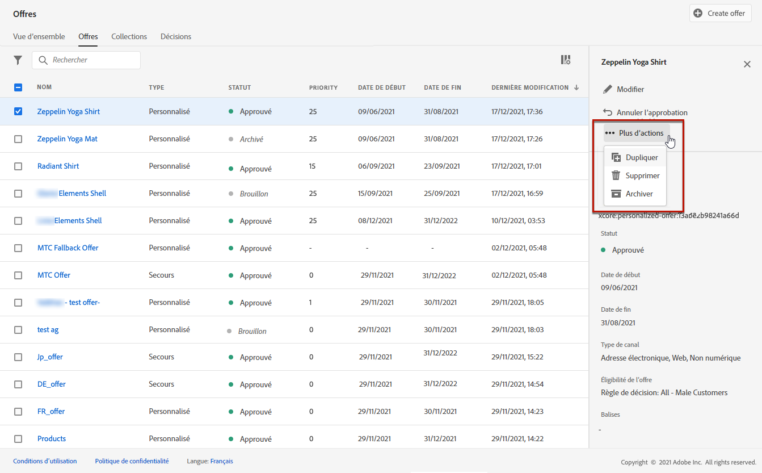Click the pencil Modifier icon
Viewport: 762px width, 473px height.
click(x=608, y=89)
